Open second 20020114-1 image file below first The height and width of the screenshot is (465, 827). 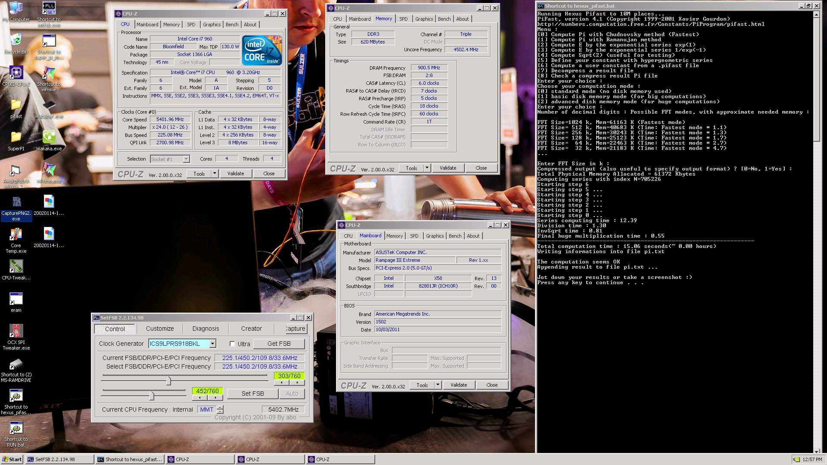(x=49, y=238)
